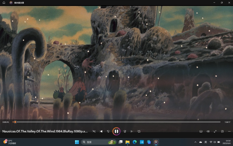Toggle repeat mode
Image resolution: width=233 pixels, height=146 pixels.
click(x=139, y=131)
